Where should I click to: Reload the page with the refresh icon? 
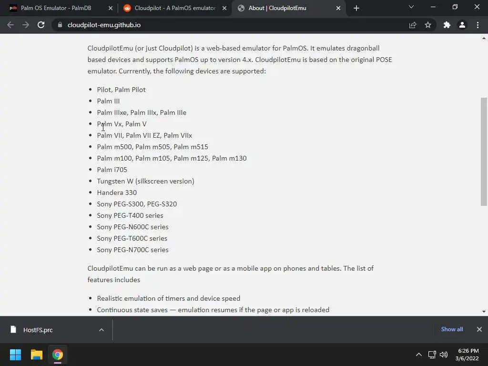pos(41,25)
